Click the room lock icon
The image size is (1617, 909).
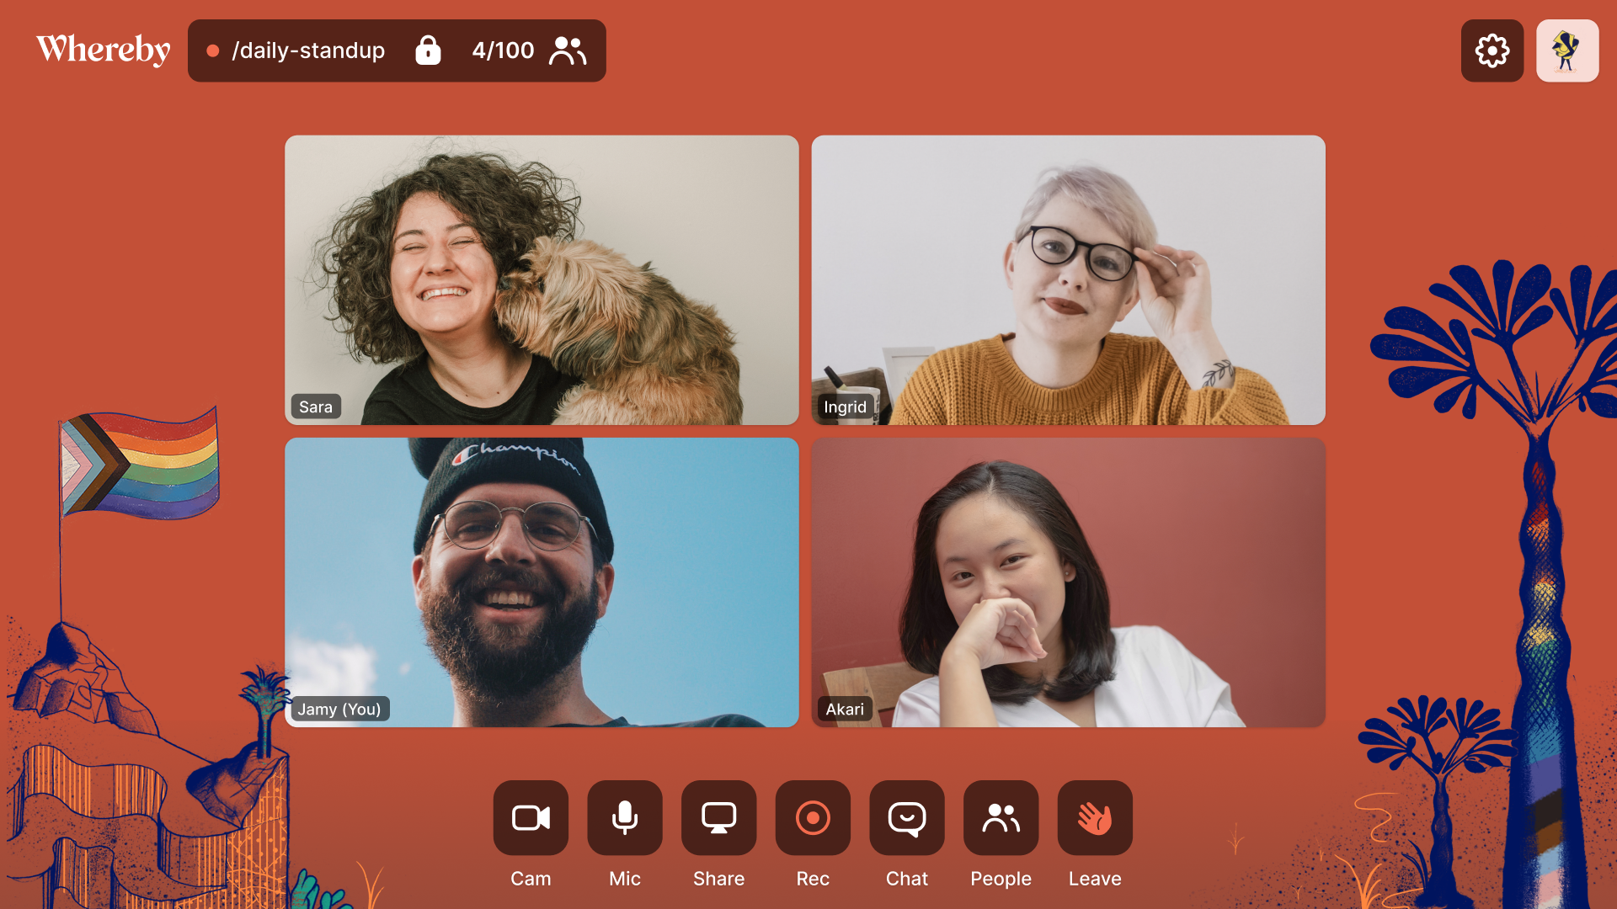click(x=428, y=50)
